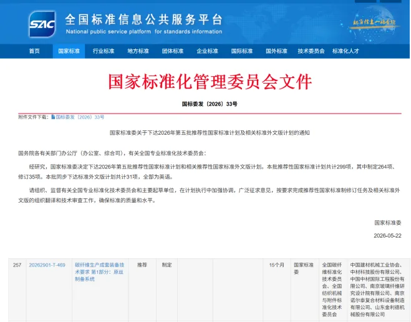
Task: Click the notice title about 2026年第五批
Action: click(210, 133)
